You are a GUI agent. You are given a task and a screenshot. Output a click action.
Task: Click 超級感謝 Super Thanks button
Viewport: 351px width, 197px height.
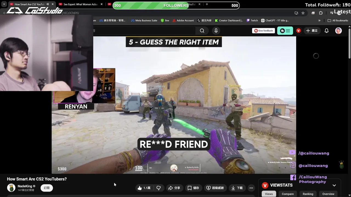(215, 188)
